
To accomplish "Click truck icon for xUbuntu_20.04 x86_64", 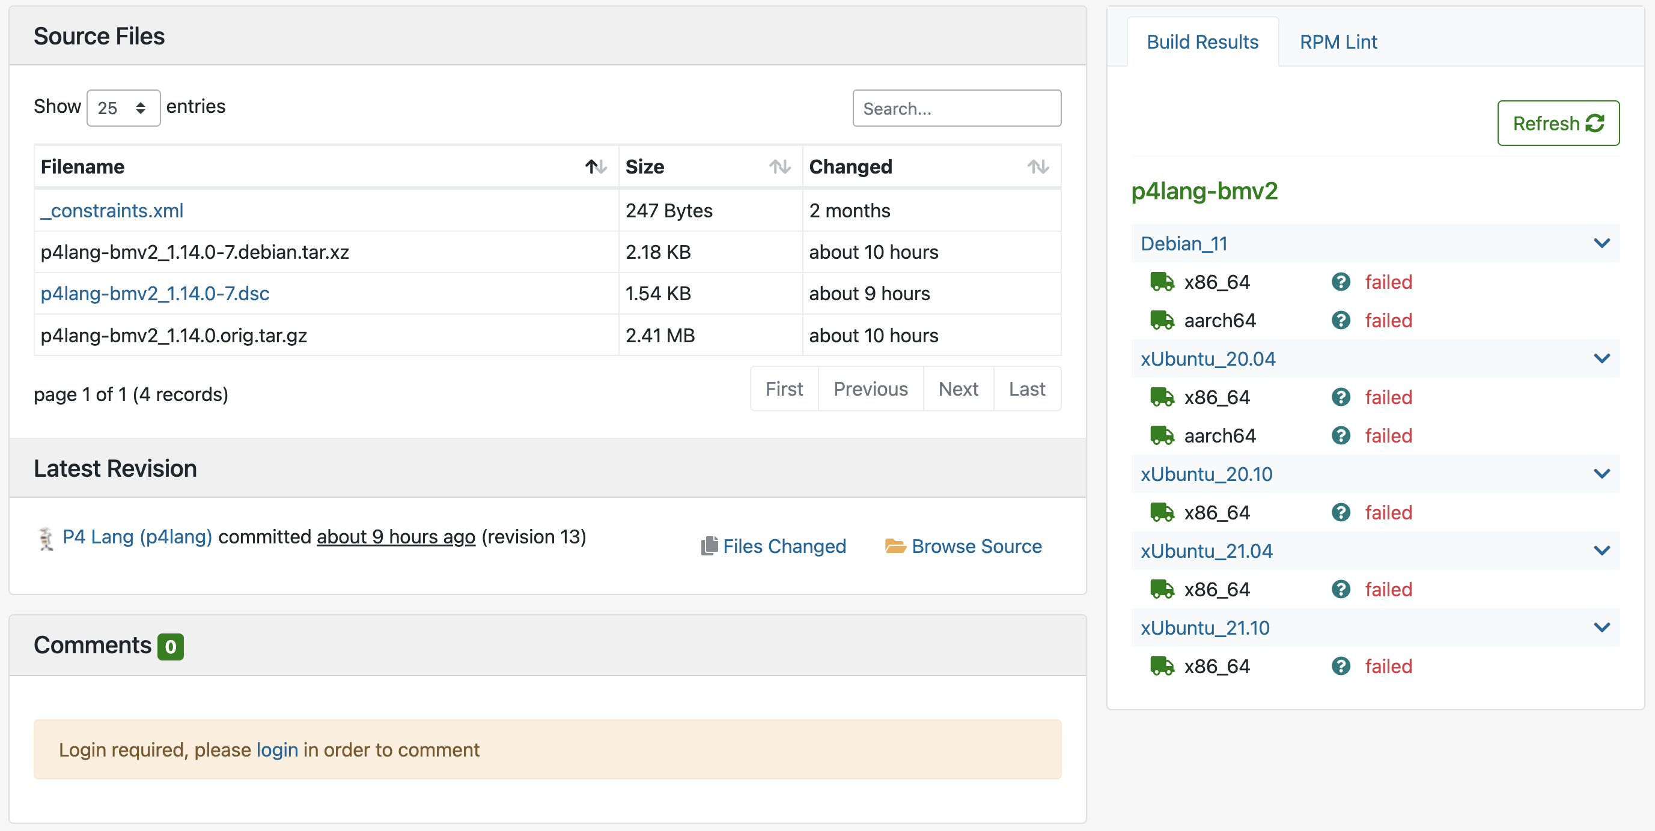I will [1162, 397].
